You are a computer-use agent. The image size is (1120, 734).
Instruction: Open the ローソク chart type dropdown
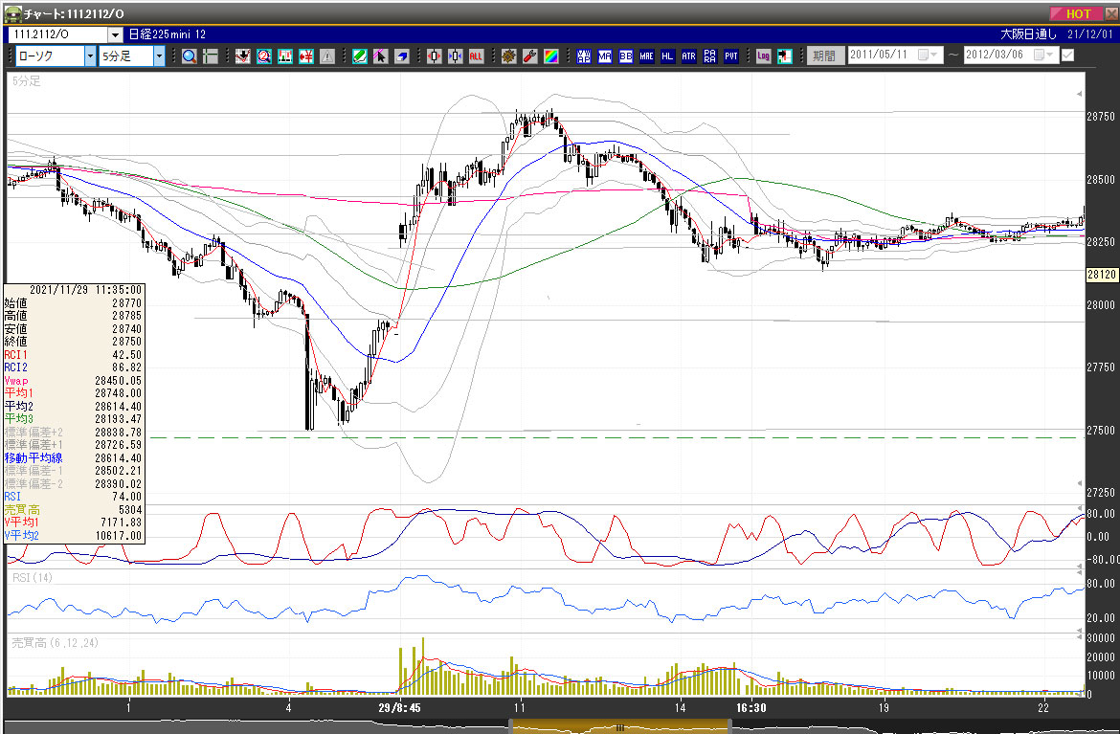[x=90, y=56]
